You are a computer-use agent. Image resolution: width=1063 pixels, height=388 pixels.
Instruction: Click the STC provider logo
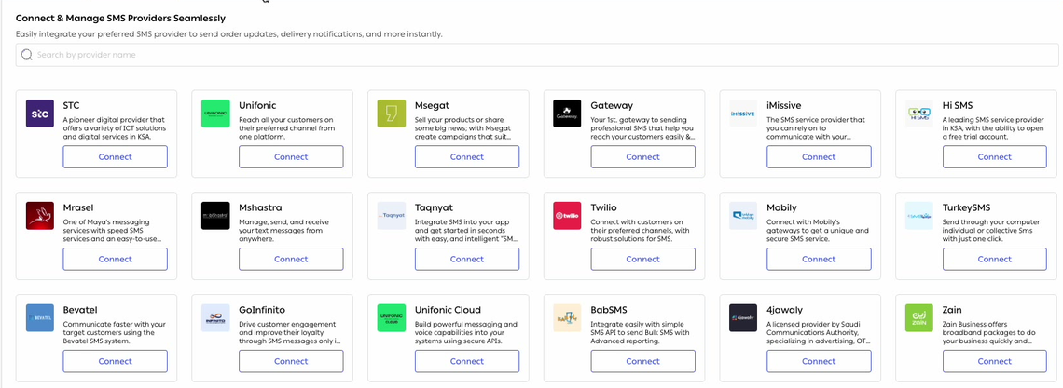click(x=39, y=114)
